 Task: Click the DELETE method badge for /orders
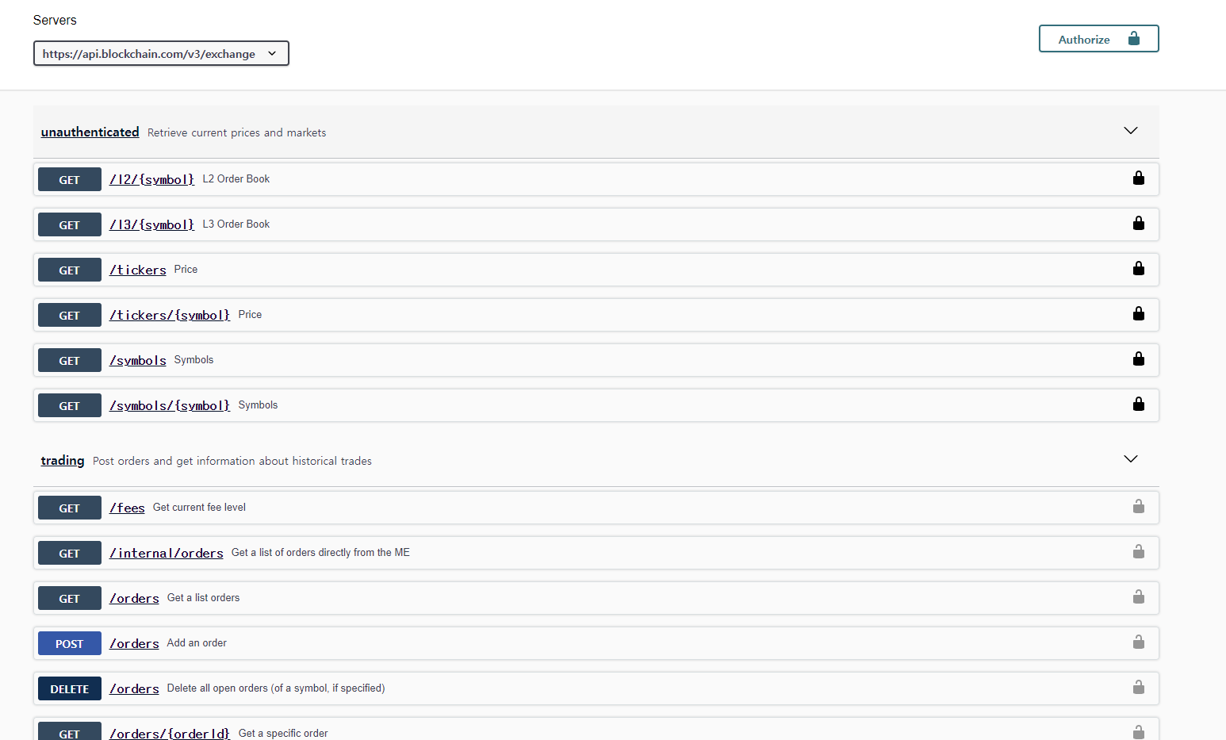point(70,688)
